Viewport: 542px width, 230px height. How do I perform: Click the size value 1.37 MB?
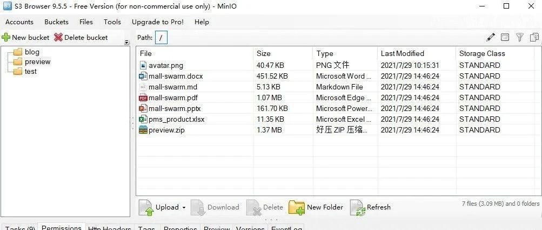(269, 130)
